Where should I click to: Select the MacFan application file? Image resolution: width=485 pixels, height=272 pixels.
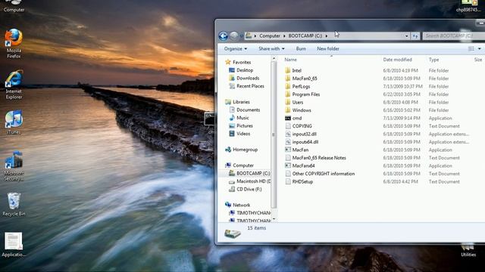(296, 150)
